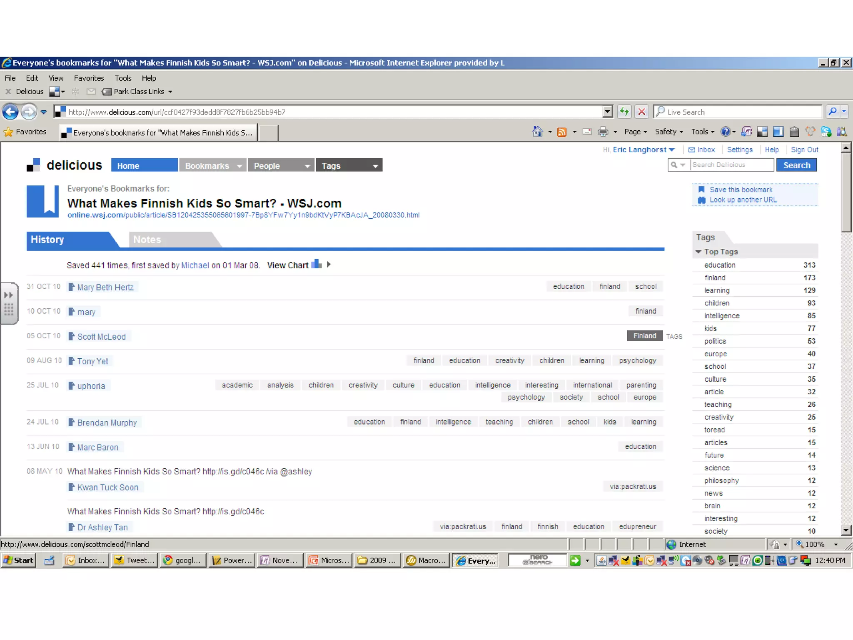This screenshot has width=853, height=640.
Task: Open the Bookmarks dropdown menu
Action: tap(239, 166)
